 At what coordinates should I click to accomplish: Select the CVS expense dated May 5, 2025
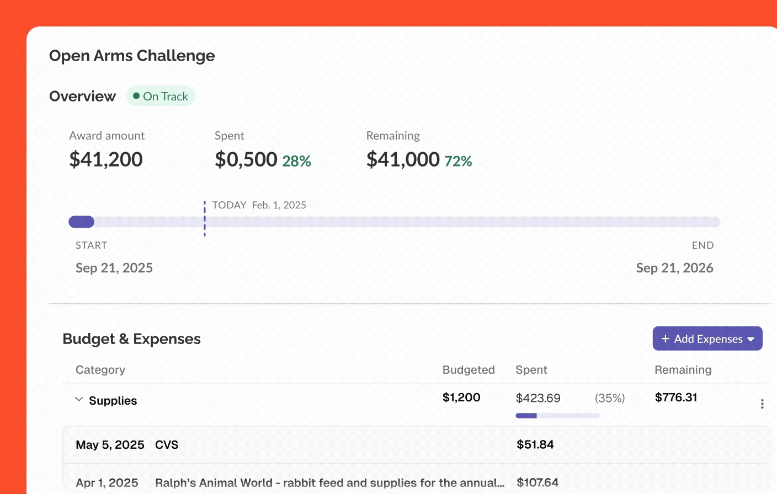pyautogui.click(x=416, y=445)
